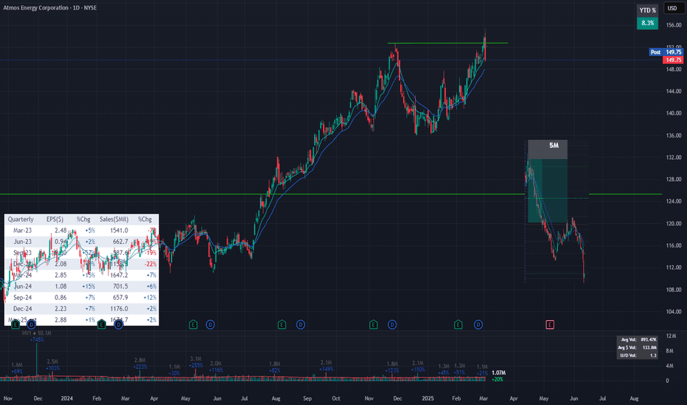Select the blue Post 149.75 price label

(666, 52)
